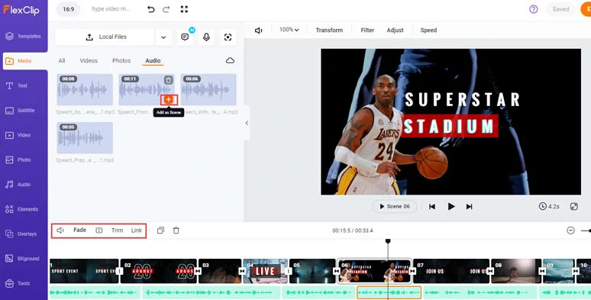
Task: Click the redo arrow icon
Action: [166, 9]
